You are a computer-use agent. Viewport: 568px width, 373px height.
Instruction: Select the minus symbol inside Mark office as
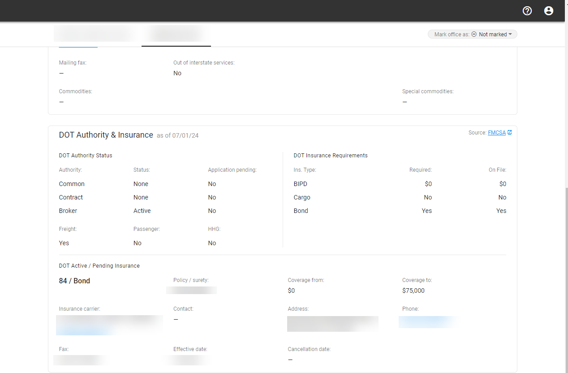pos(473,34)
